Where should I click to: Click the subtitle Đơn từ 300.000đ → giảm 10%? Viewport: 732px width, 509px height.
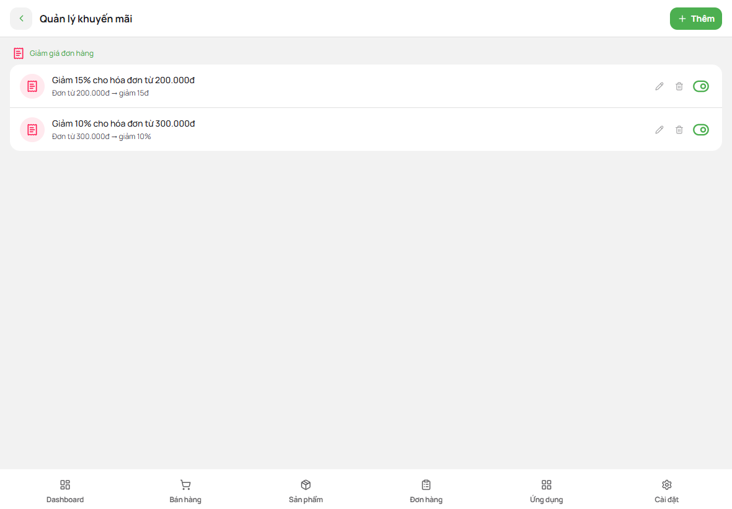coord(101,137)
